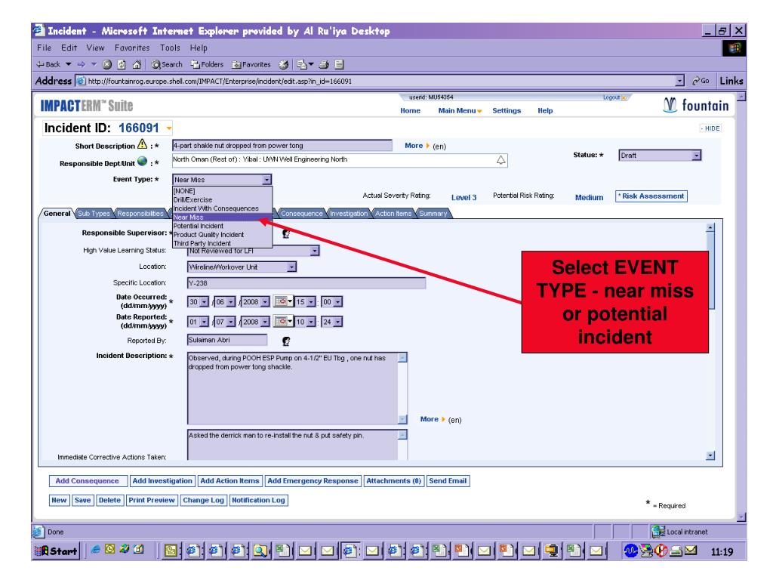773x580 pixels.
Task: Click the Mail icon in IE toolbar
Action: point(304,64)
